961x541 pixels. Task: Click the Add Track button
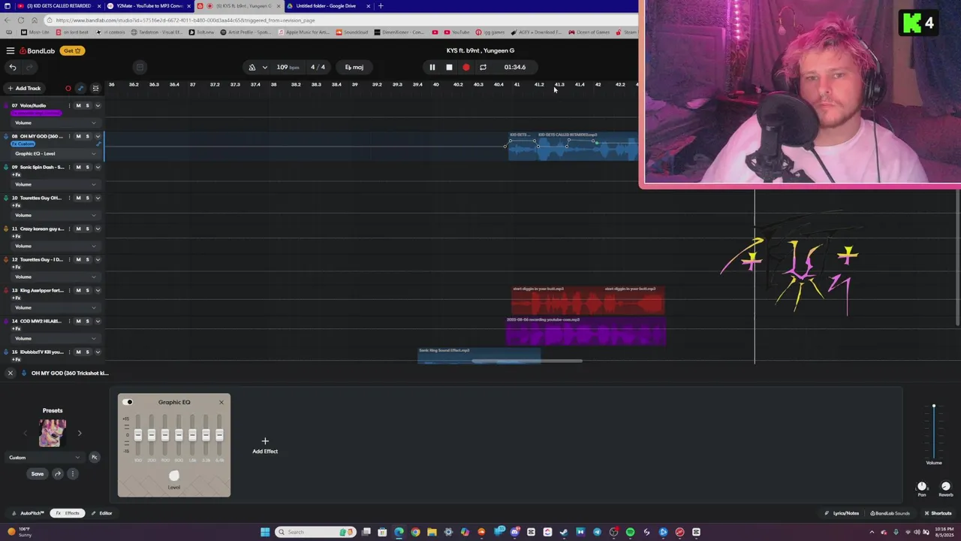[x=24, y=88]
